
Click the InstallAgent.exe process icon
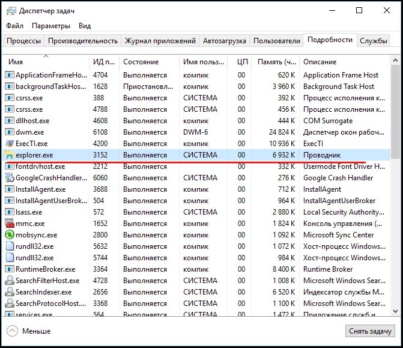click(x=10, y=189)
